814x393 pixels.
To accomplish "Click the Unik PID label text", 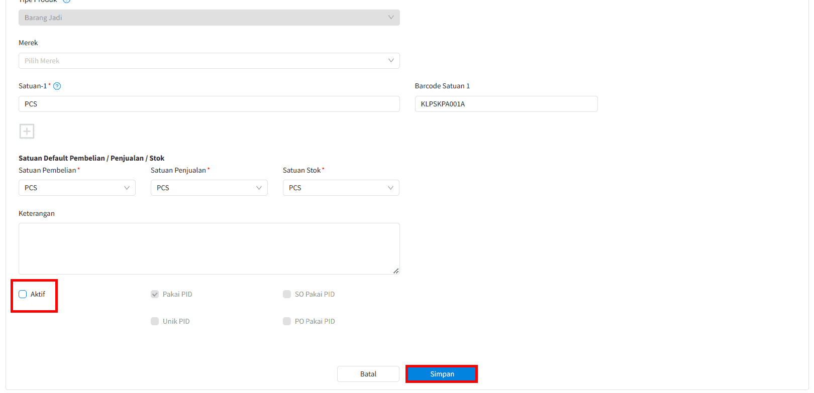I will coord(176,321).
